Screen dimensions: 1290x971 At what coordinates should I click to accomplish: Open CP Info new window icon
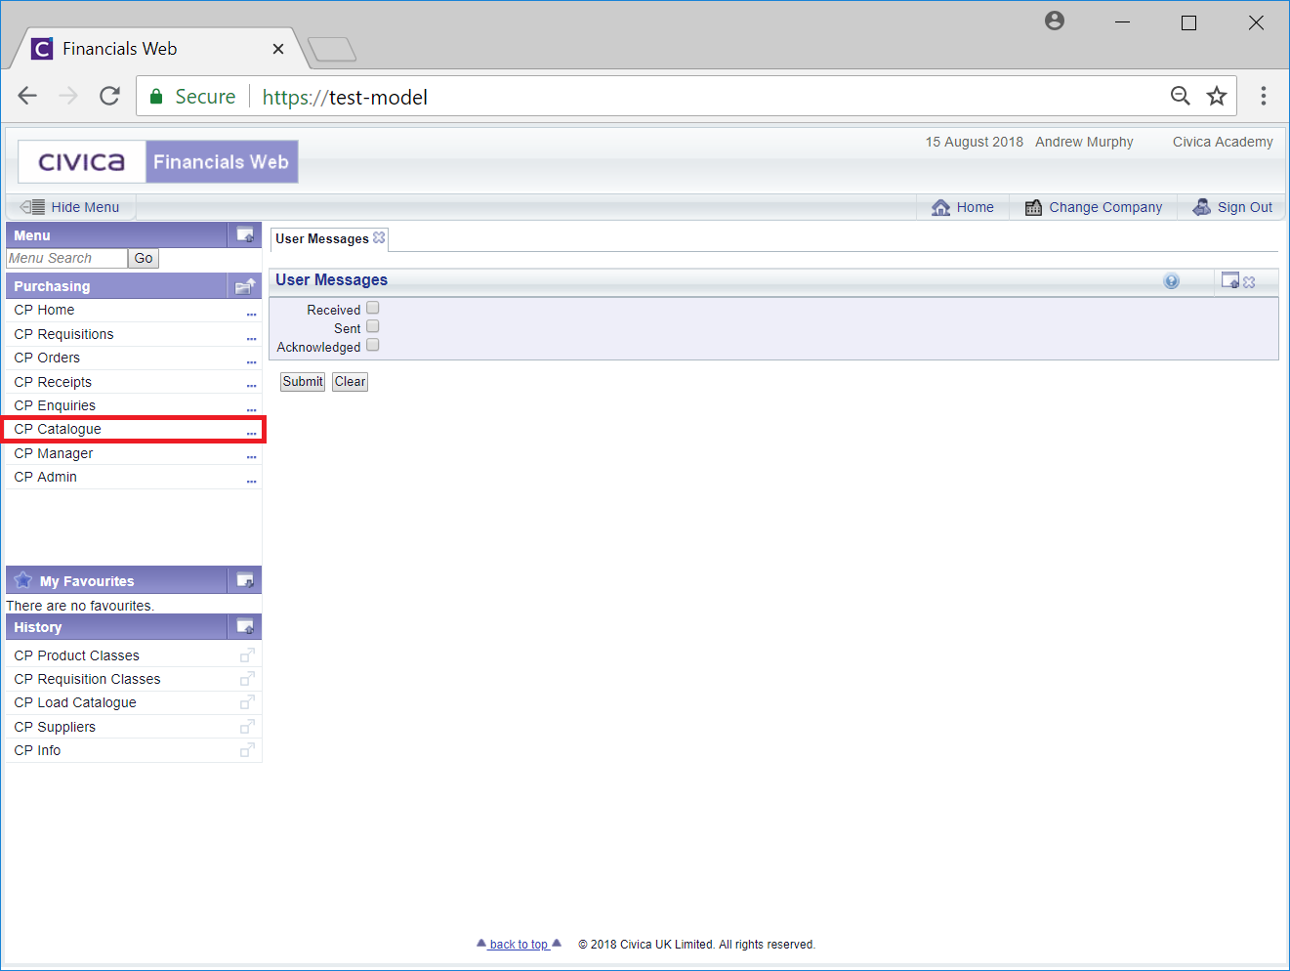(247, 749)
